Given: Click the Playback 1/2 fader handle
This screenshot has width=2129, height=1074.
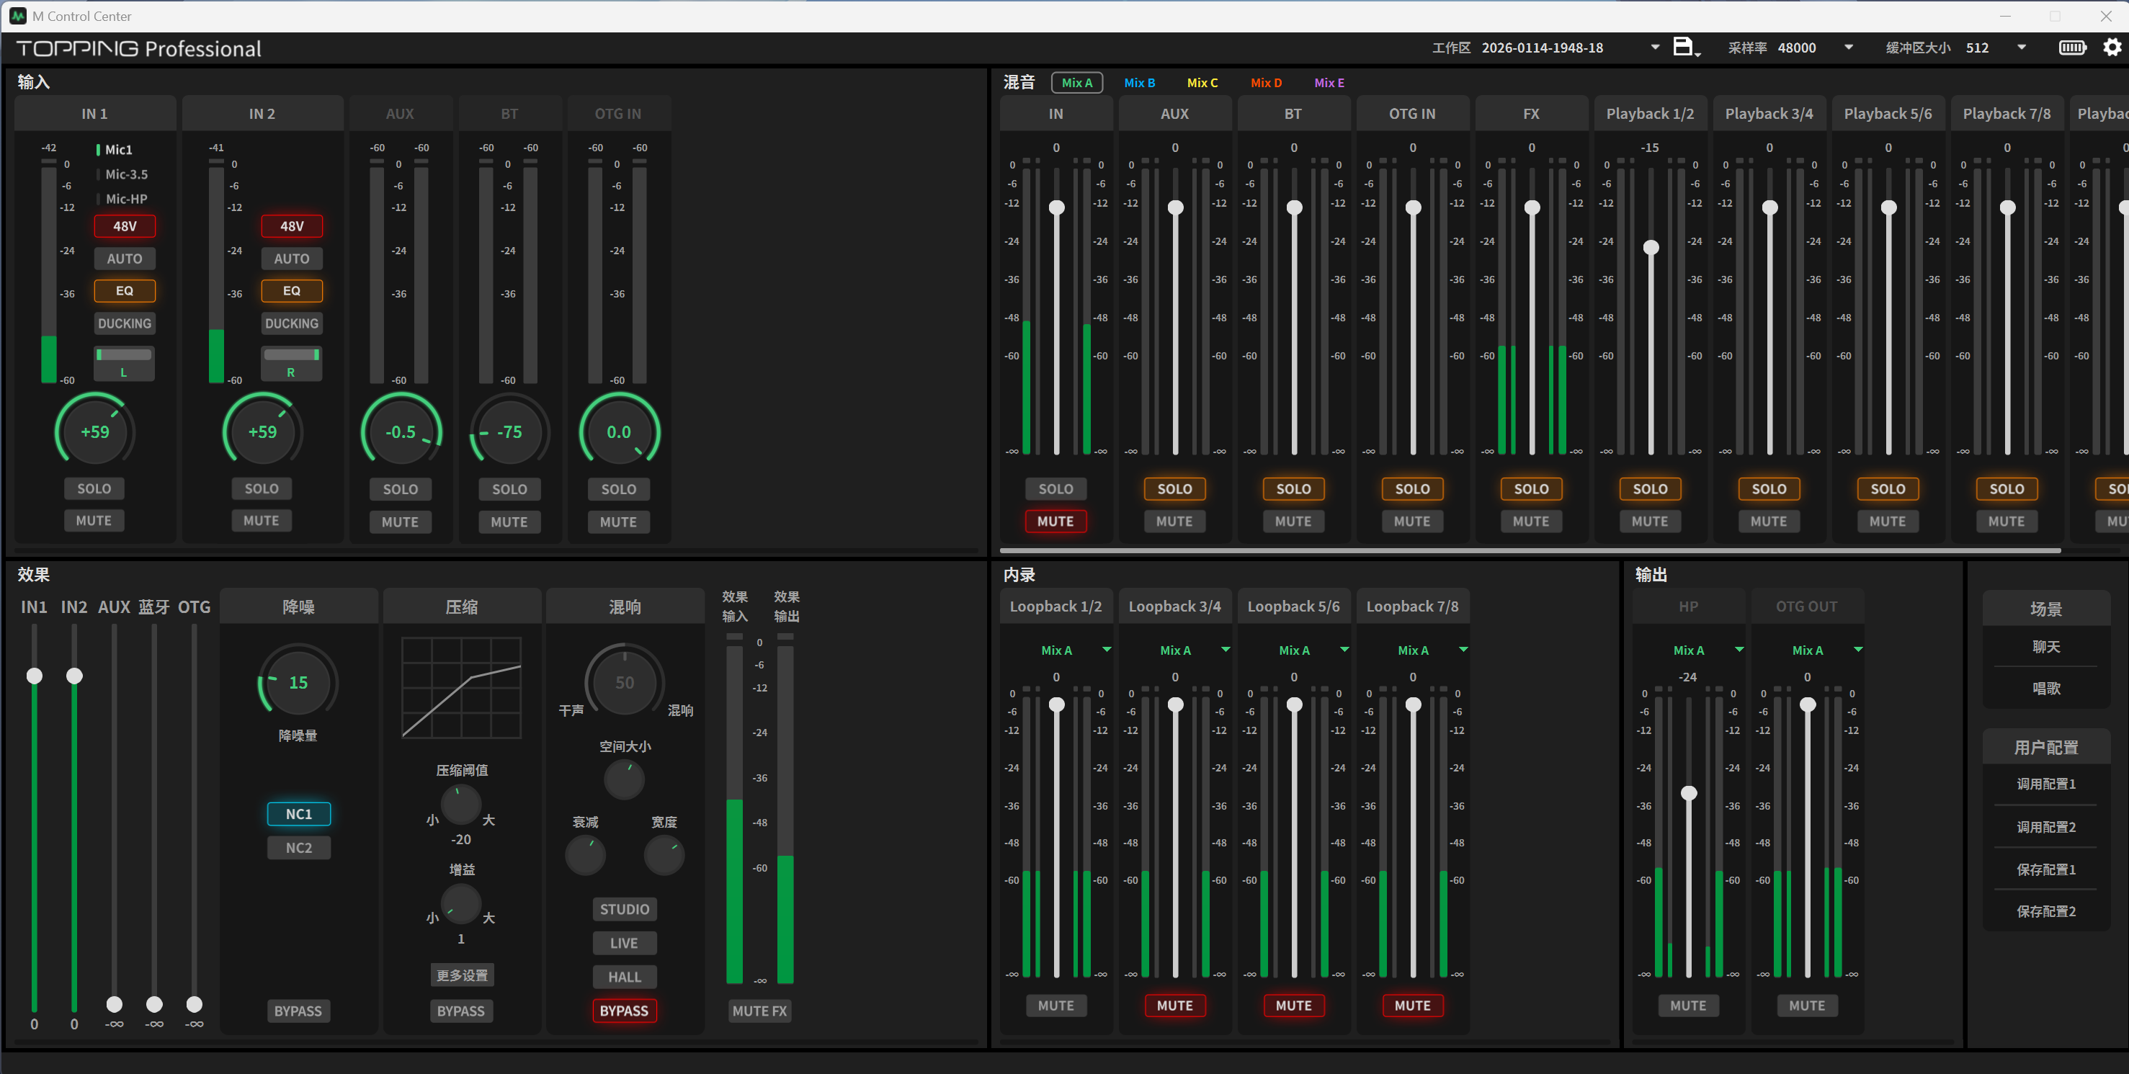Looking at the screenshot, I should [1651, 247].
